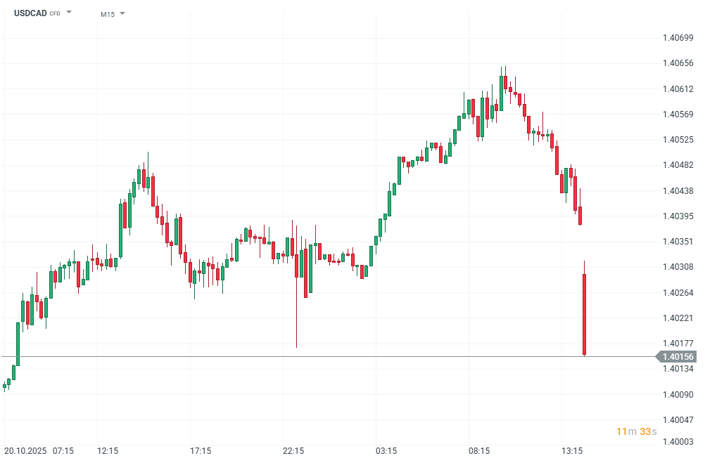Click the 1.40003 price axis label
Viewport: 705px width, 463px height.
tap(678, 441)
